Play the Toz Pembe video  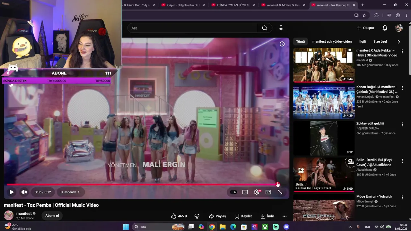pos(12,192)
